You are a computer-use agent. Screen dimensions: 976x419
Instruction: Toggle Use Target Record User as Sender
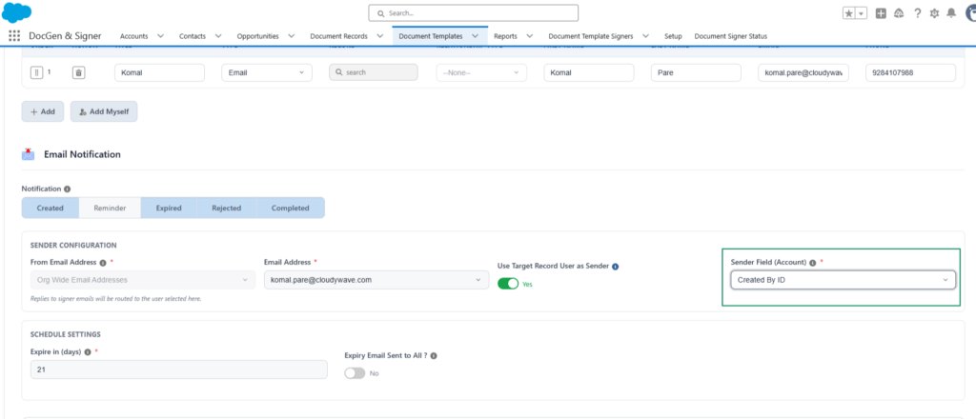(508, 284)
